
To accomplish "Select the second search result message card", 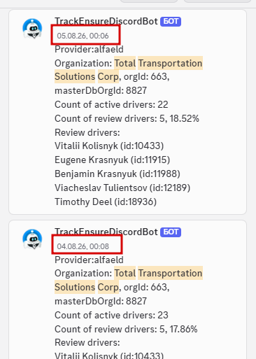I will tap(127, 290).
